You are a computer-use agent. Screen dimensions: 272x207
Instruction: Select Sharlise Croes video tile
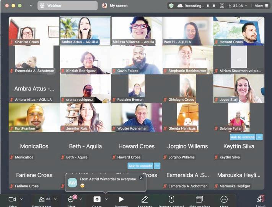[34, 31]
